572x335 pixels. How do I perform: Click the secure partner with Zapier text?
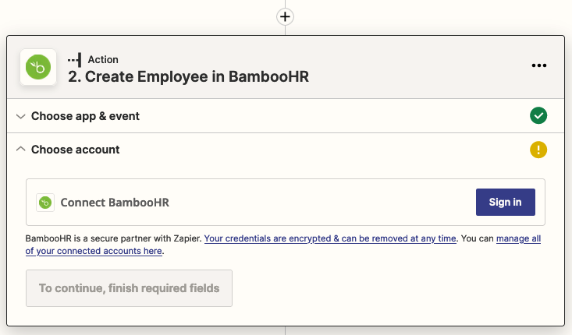click(114, 238)
